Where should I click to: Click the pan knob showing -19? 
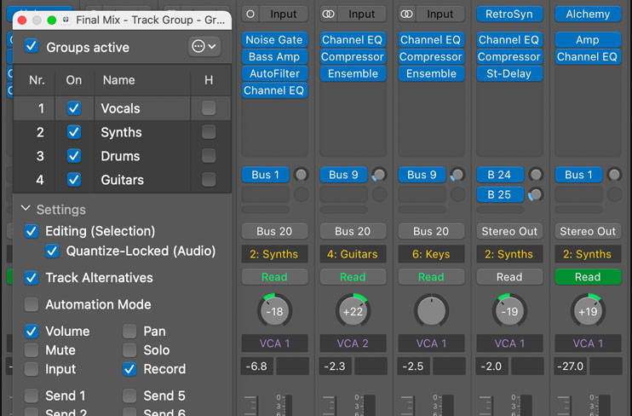(509, 311)
